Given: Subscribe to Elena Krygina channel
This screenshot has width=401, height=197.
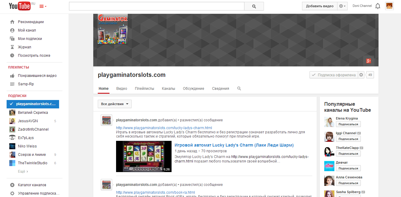Looking at the screenshot, I should (348, 124).
